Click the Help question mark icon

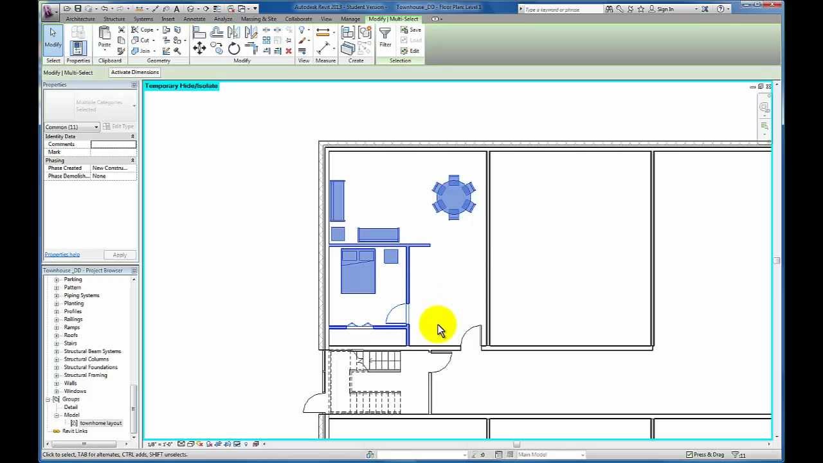[x=720, y=9]
